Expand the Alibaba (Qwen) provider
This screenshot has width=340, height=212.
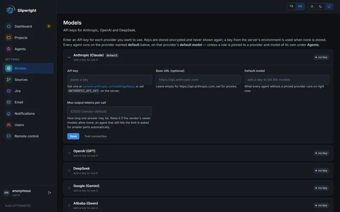69,205
